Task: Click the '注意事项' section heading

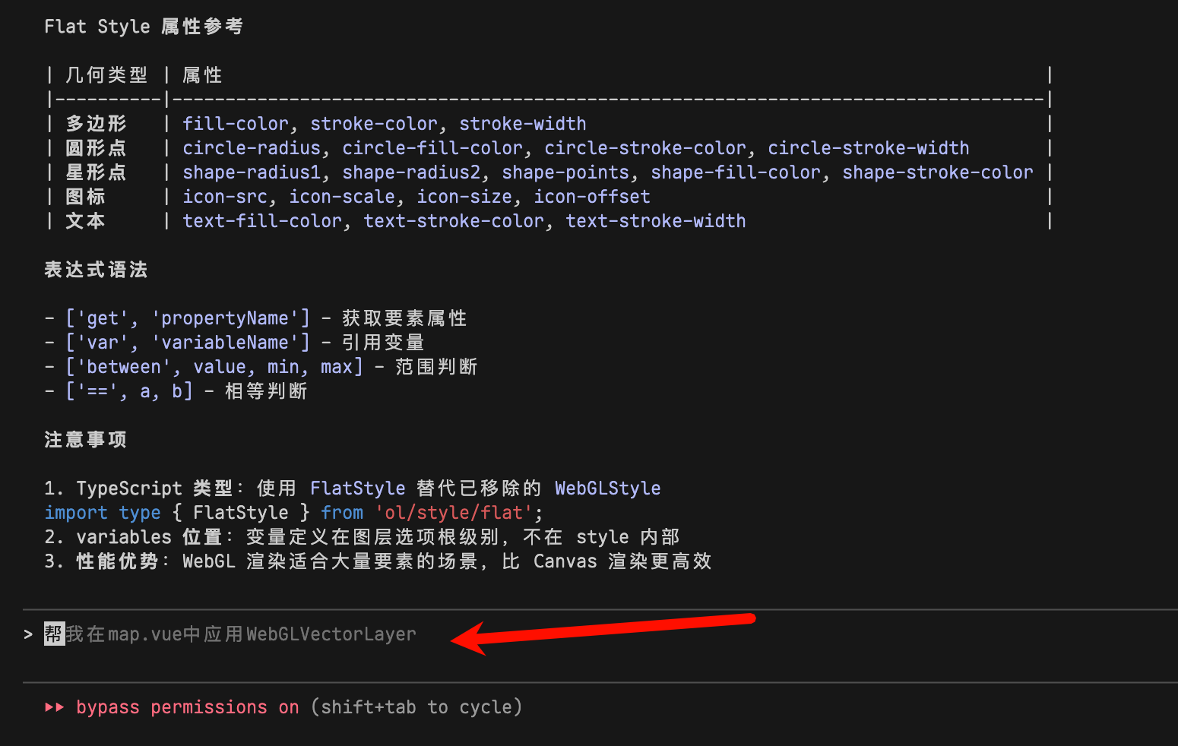Action: [85, 440]
